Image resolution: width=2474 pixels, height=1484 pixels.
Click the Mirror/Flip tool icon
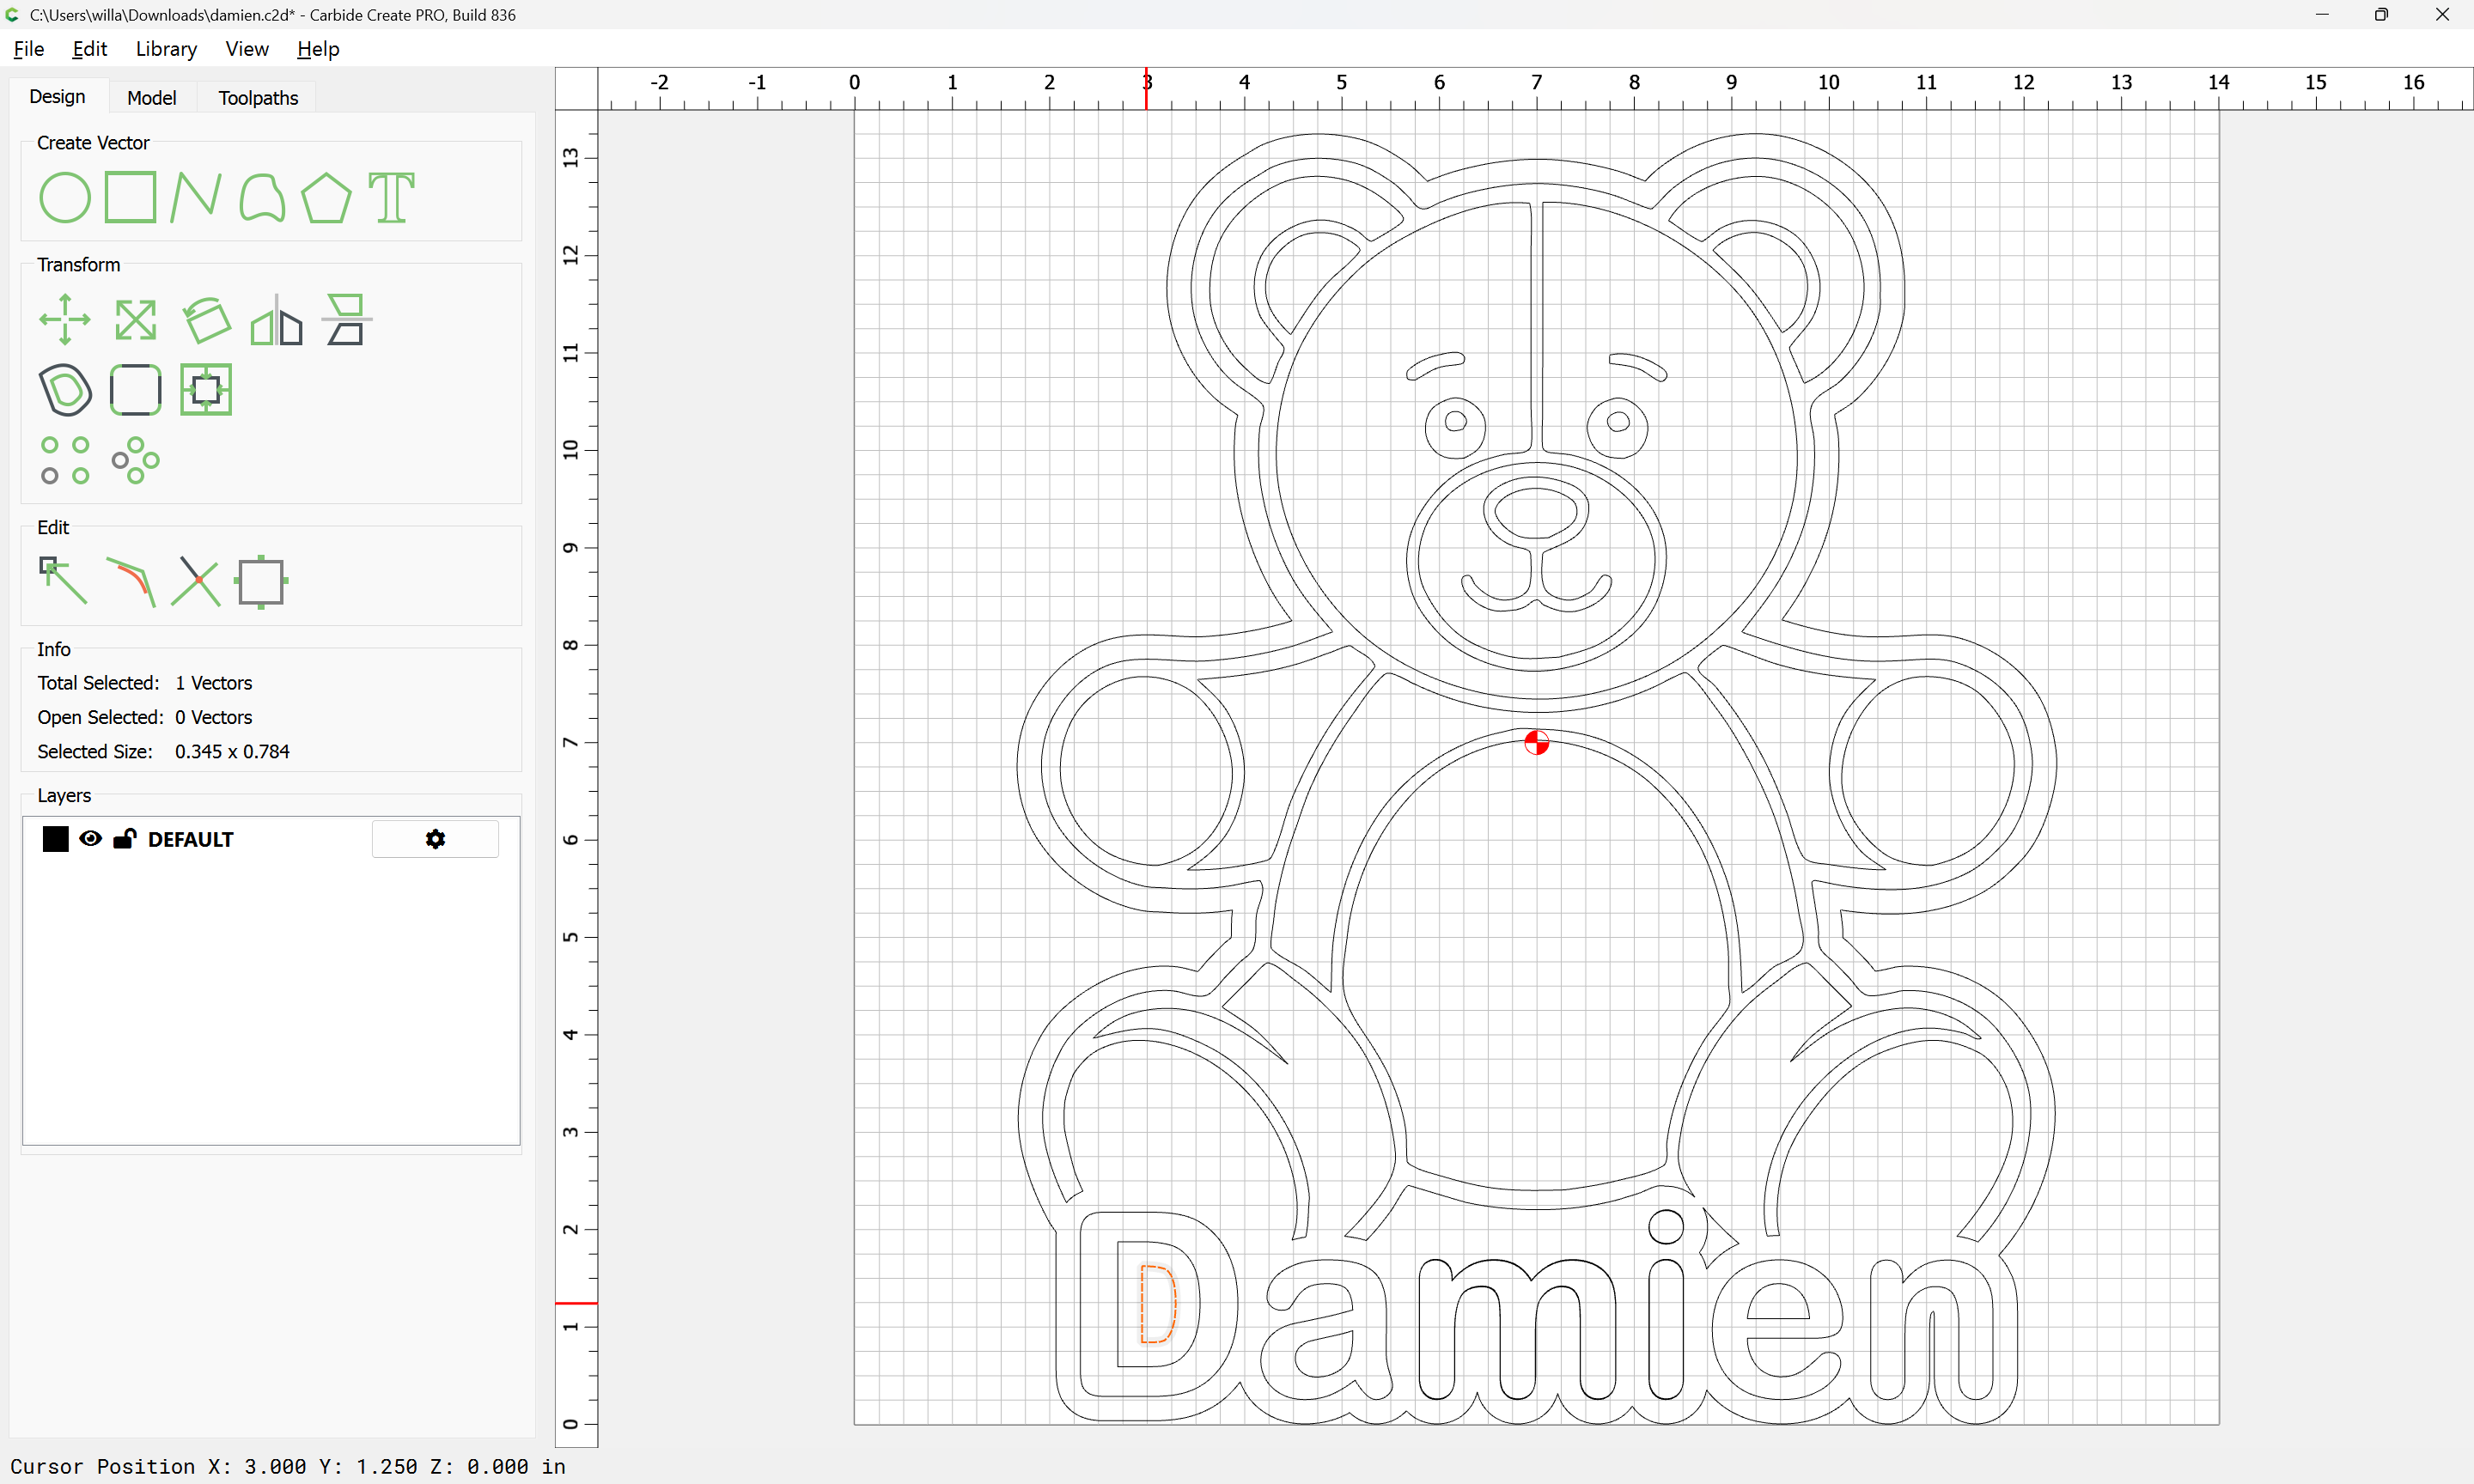pos(276,320)
